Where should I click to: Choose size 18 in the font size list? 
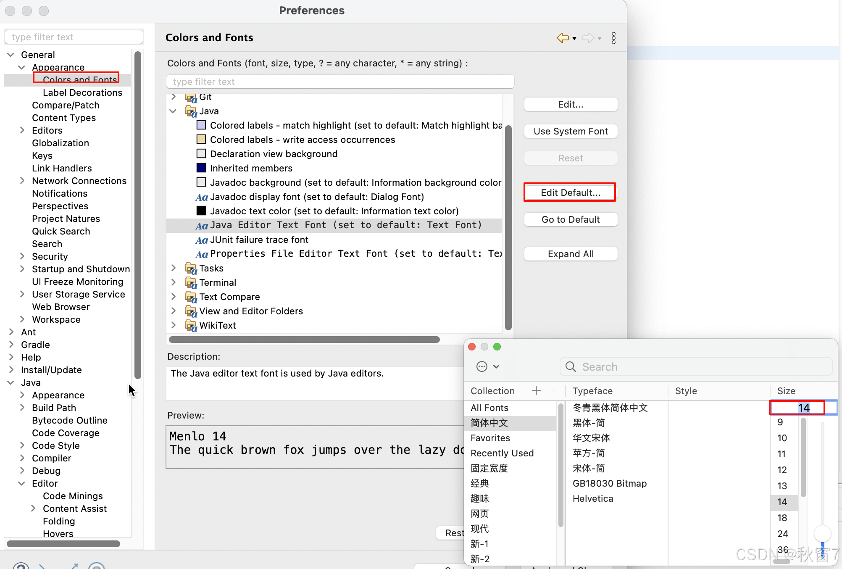tap(782, 518)
